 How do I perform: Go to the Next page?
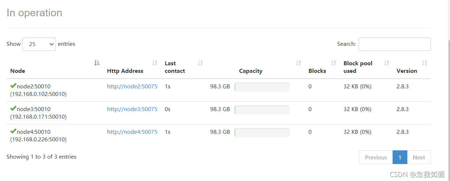(x=419, y=157)
